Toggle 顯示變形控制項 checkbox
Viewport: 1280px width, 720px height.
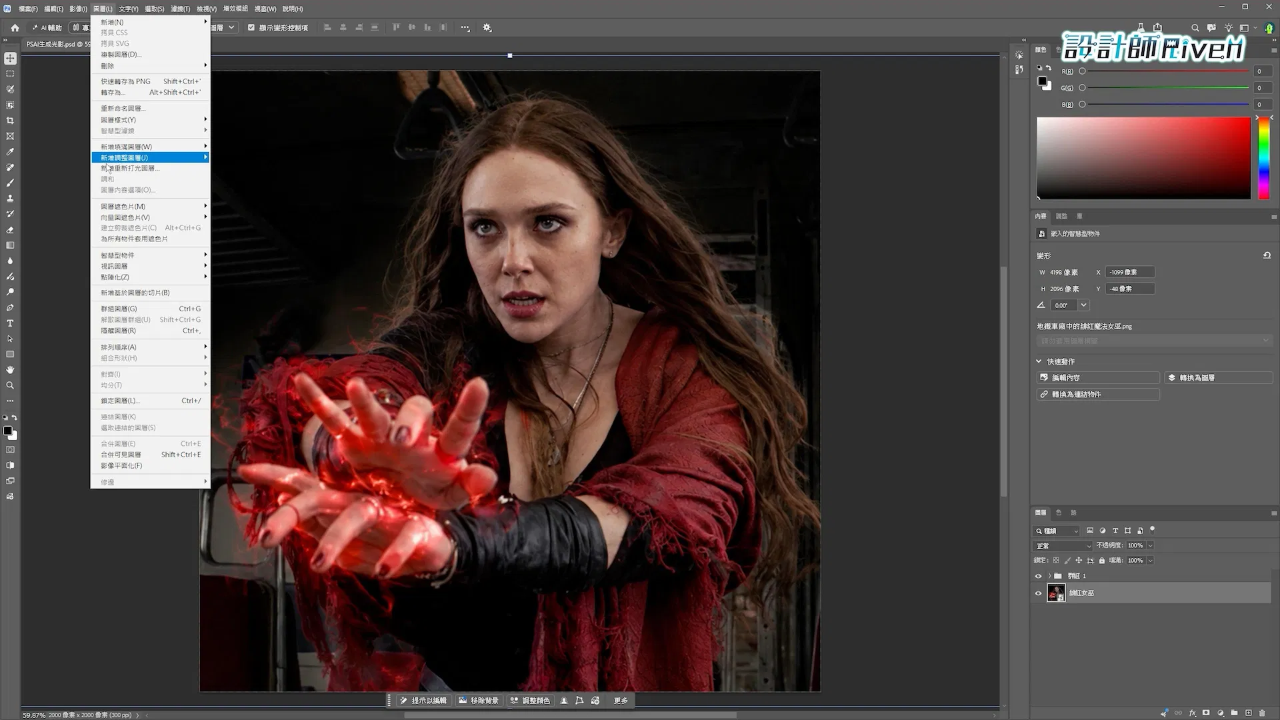pyautogui.click(x=251, y=28)
